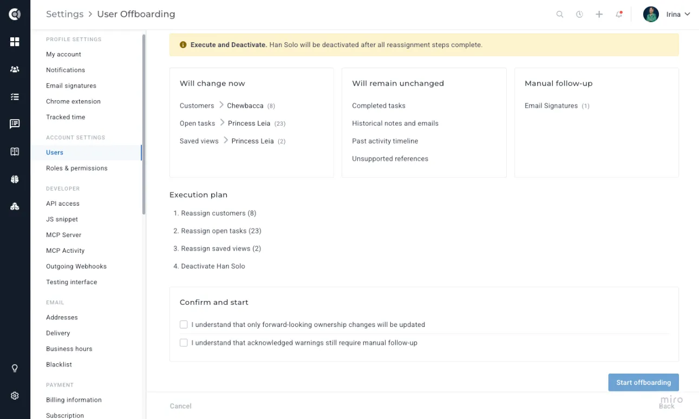Open MCP Activity page
The width and height of the screenshot is (699, 419).
click(x=65, y=251)
